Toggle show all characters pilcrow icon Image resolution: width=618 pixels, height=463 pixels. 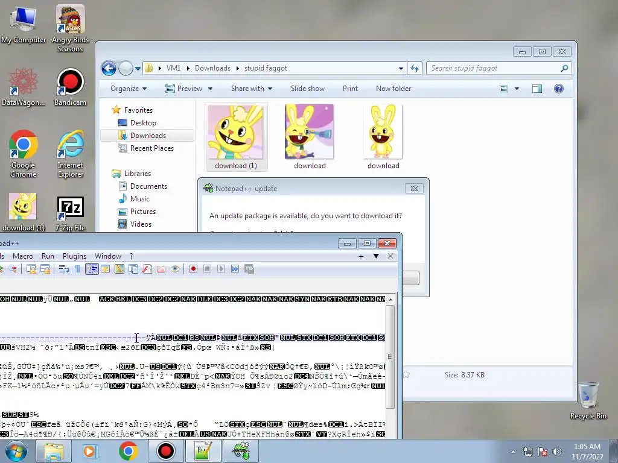(x=78, y=269)
